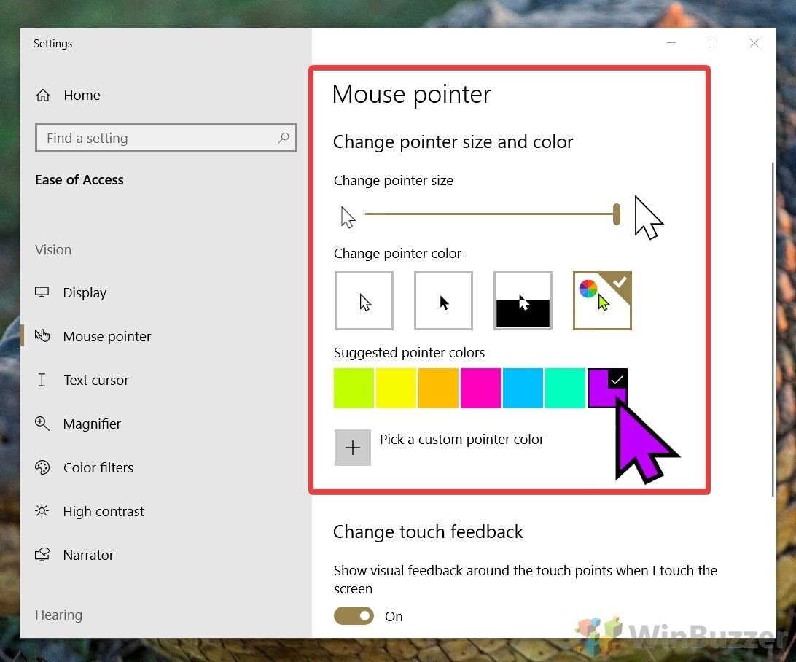Screen dimensions: 796x662
Task: Click the Find a setting search box
Action: point(157,138)
